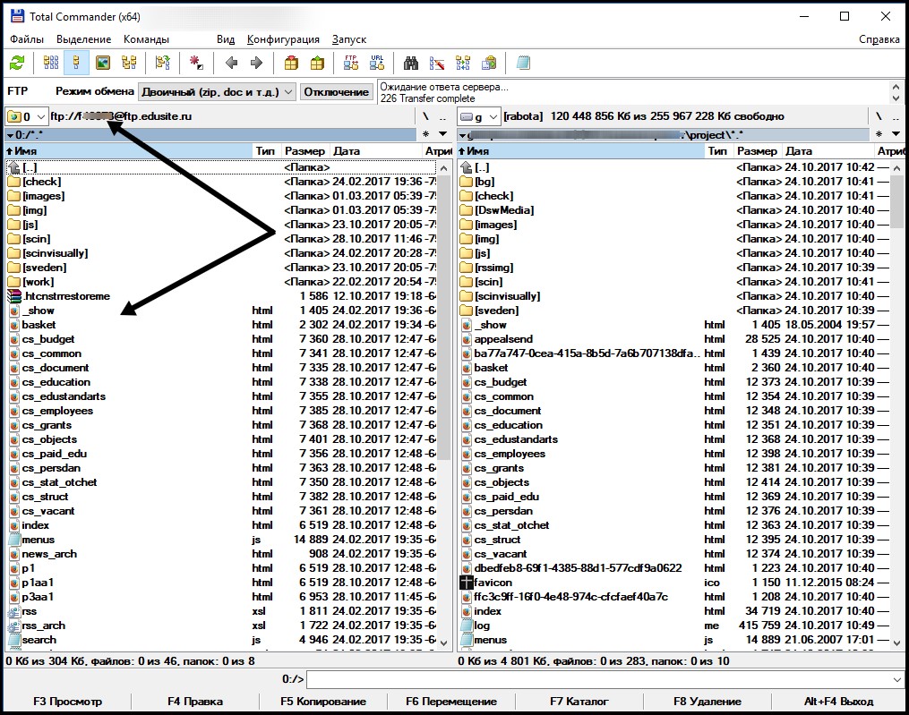This screenshot has height=715, width=909.
Task: Click the green Refresh (reread source) icon
Action: click(17, 63)
